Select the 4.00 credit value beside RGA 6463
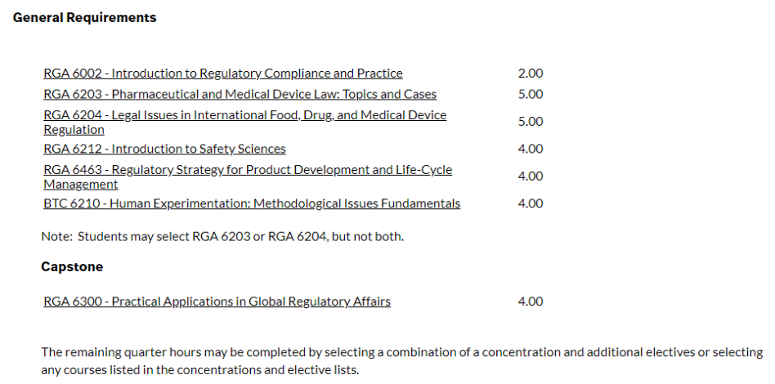The width and height of the screenshot is (775, 384). (531, 176)
